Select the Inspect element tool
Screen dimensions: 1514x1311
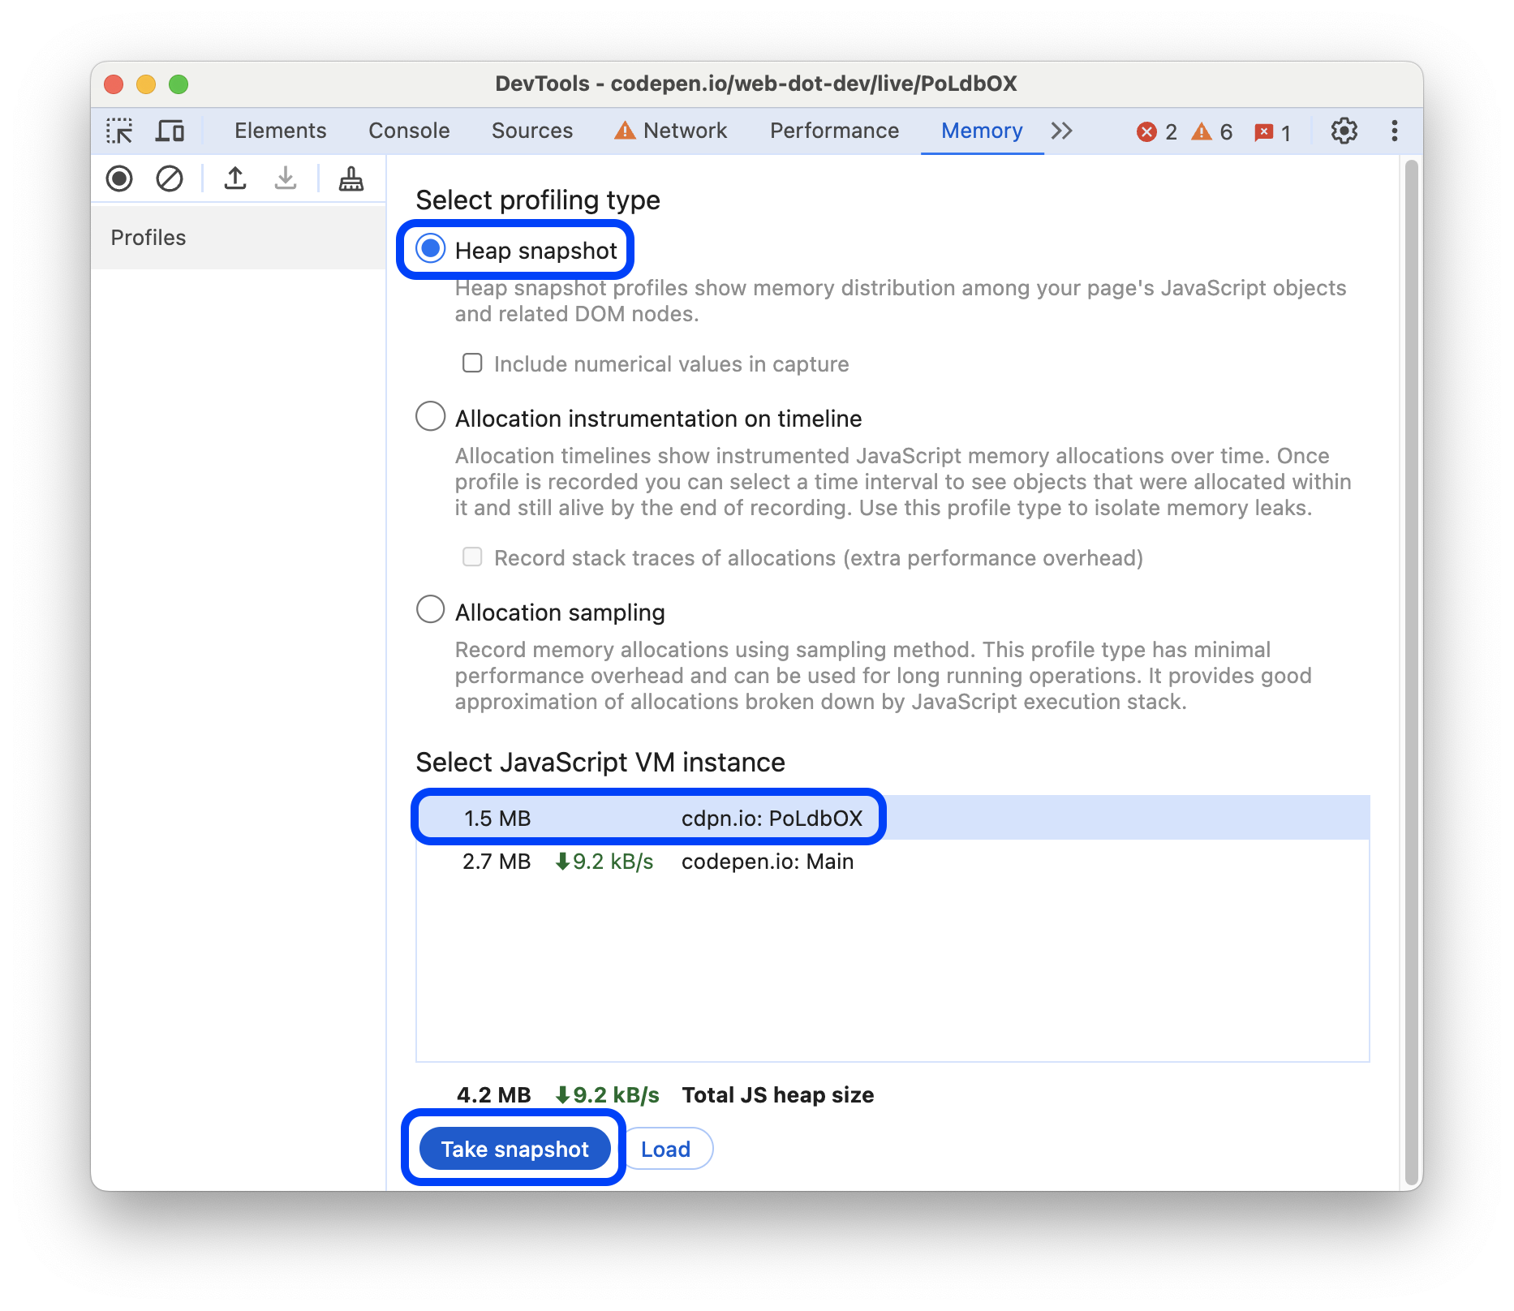coord(119,130)
